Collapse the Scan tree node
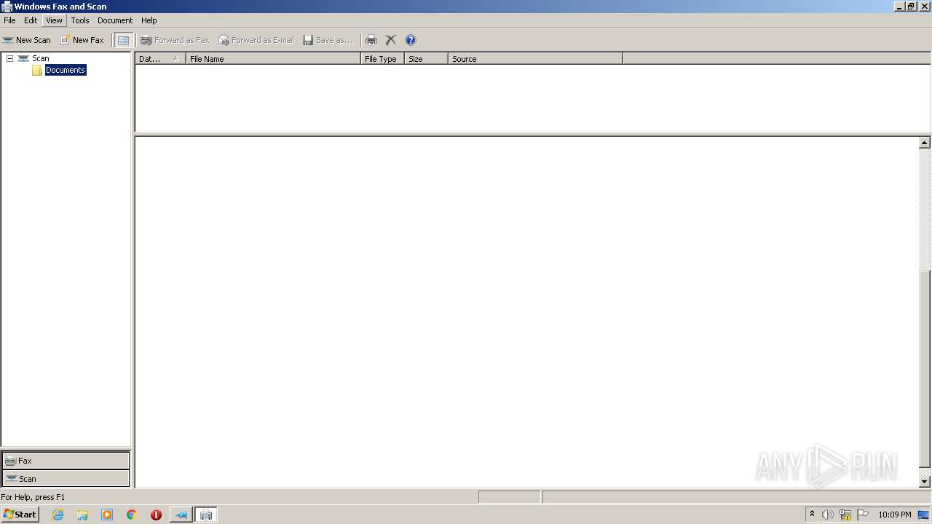Screen dimensions: 932x524 pyautogui.click(x=10, y=58)
